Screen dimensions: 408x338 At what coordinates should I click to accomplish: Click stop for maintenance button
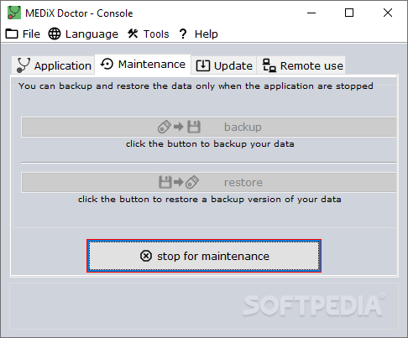(x=204, y=256)
